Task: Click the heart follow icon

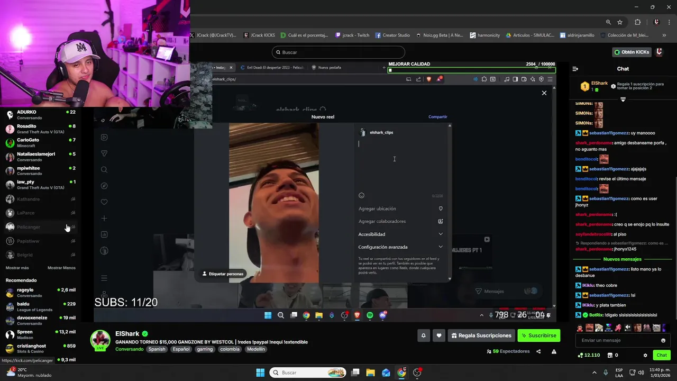Action: [x=438, y=335]
